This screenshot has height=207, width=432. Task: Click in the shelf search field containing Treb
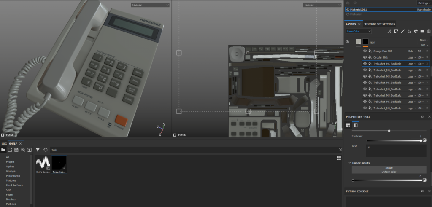(x=194, y=150)
